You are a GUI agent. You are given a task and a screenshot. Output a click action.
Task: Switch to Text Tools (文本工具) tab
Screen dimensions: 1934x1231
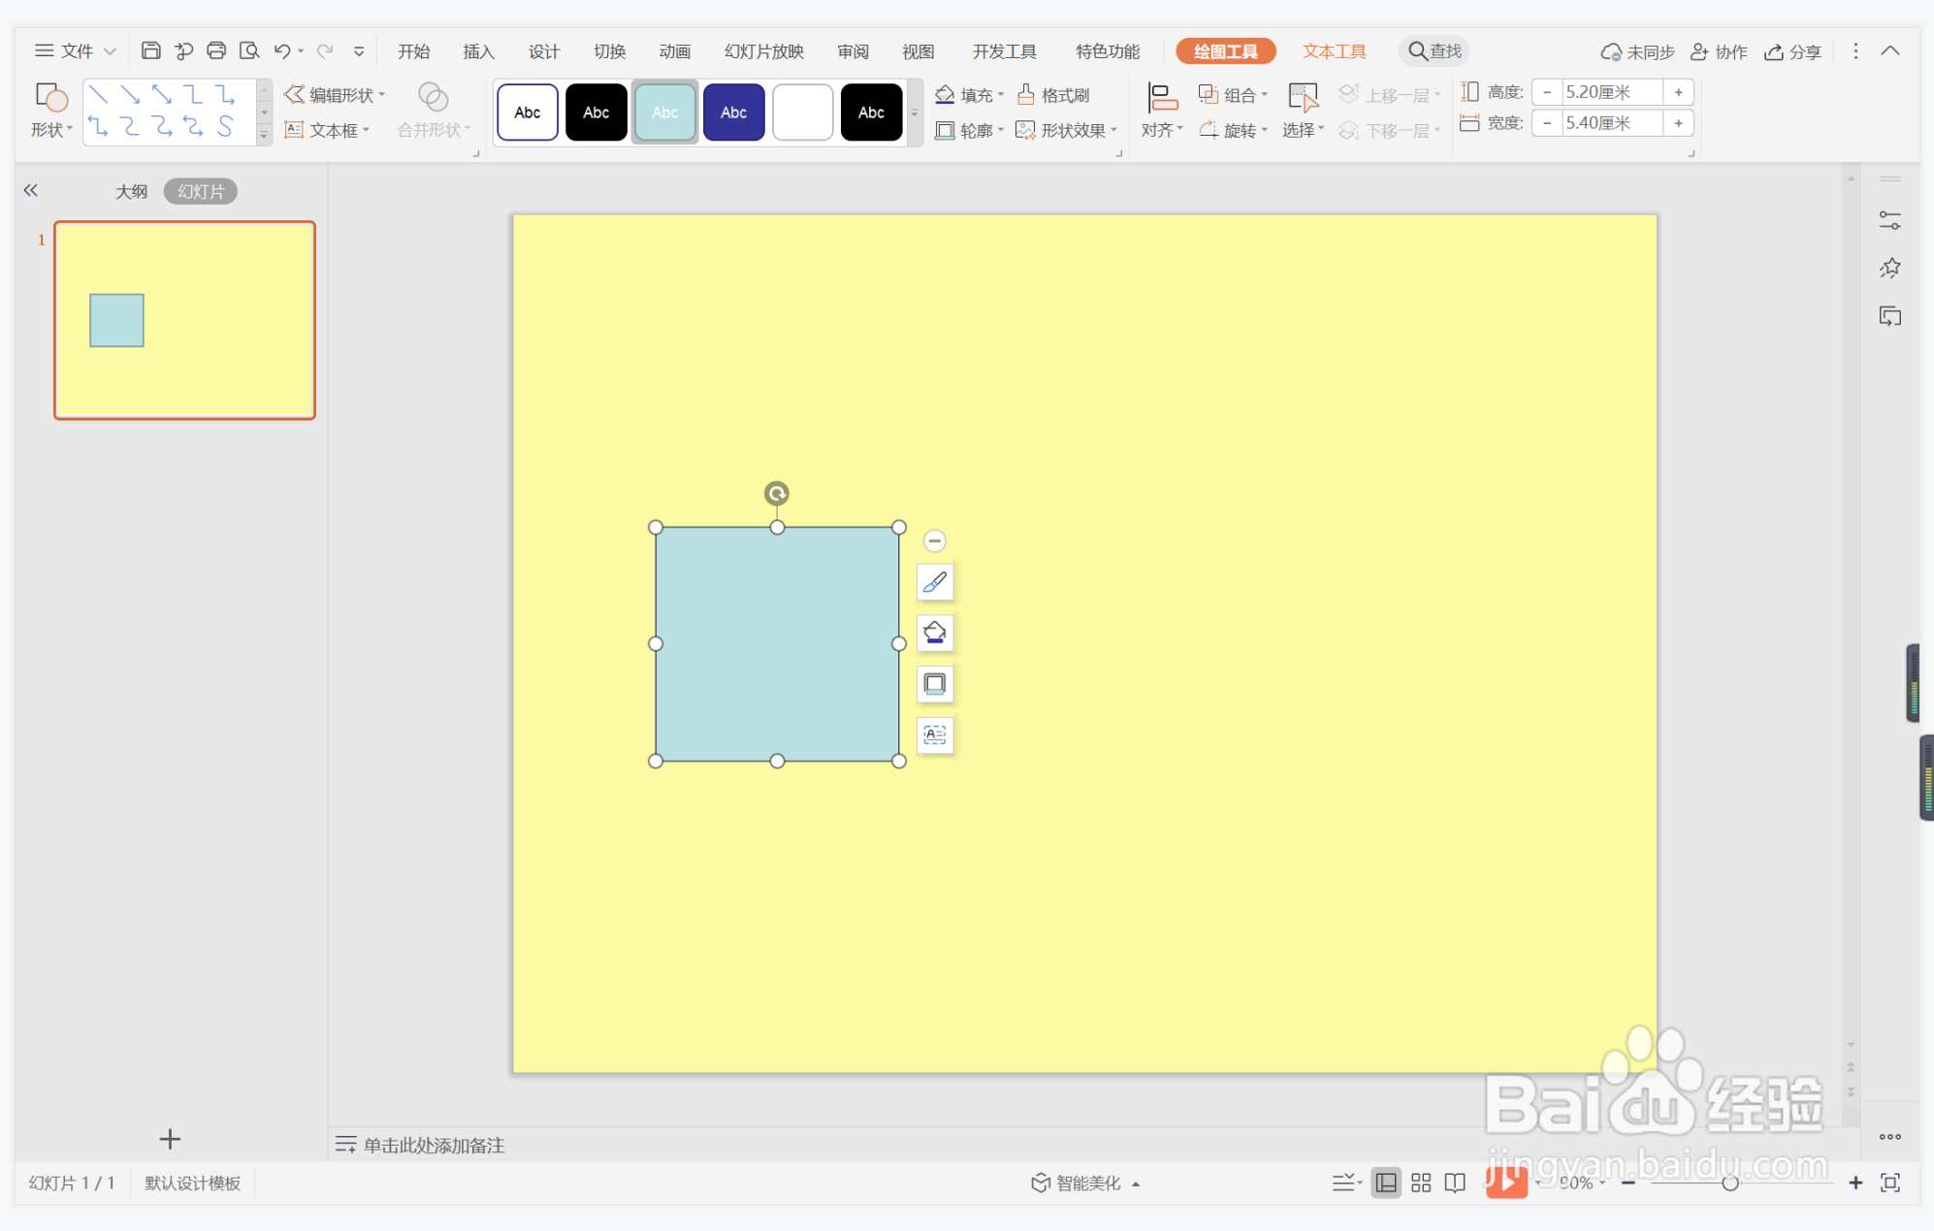[x=1334, y=51]
